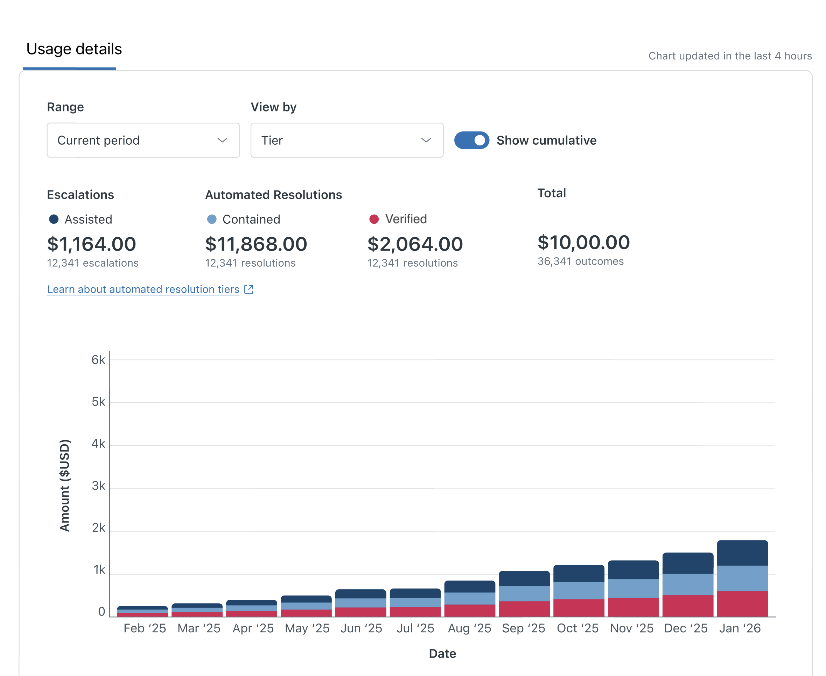Expand the Tier view-by dropdown
Screen dimensions: 826x676
[x=347, y=140]
